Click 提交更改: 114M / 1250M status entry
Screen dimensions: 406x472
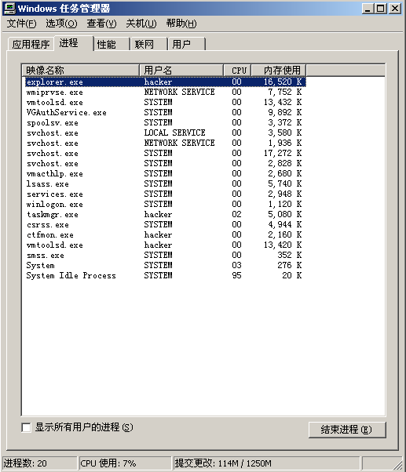point(266,463)
